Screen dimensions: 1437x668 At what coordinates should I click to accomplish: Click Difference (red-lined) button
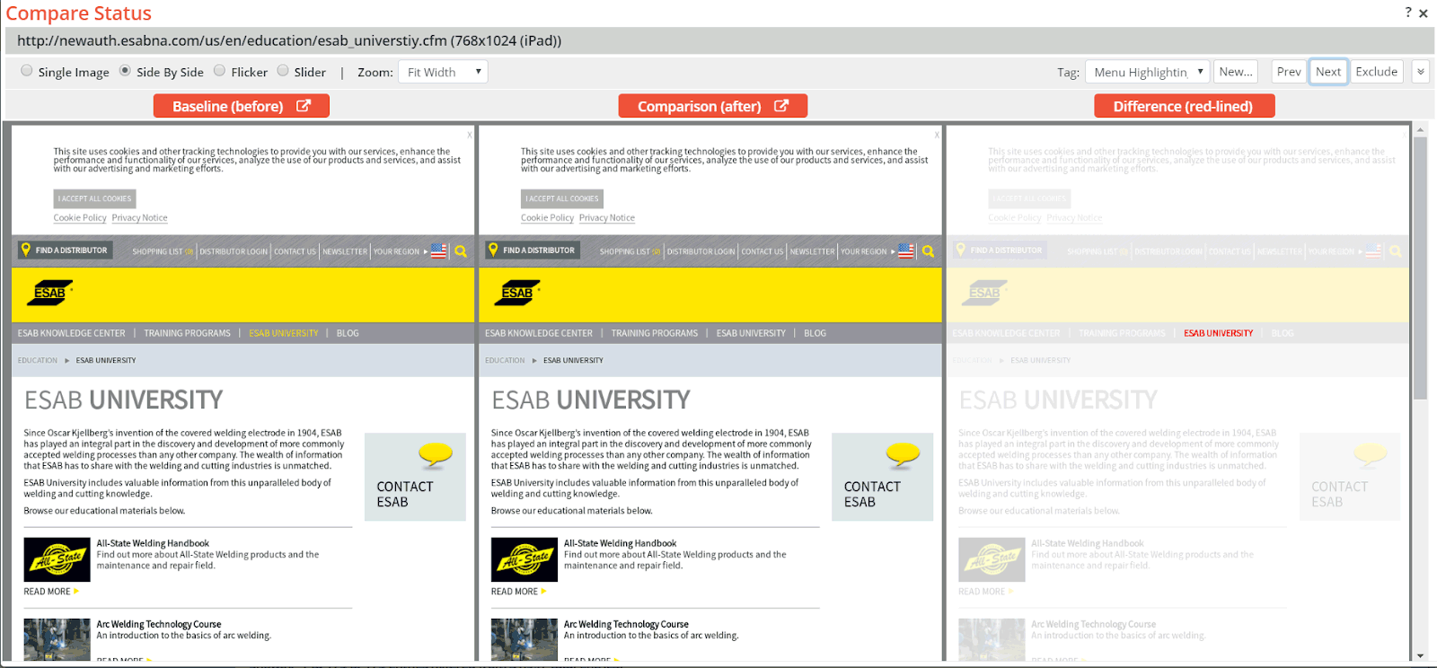pyautogui.click(x=1184, y=106)
